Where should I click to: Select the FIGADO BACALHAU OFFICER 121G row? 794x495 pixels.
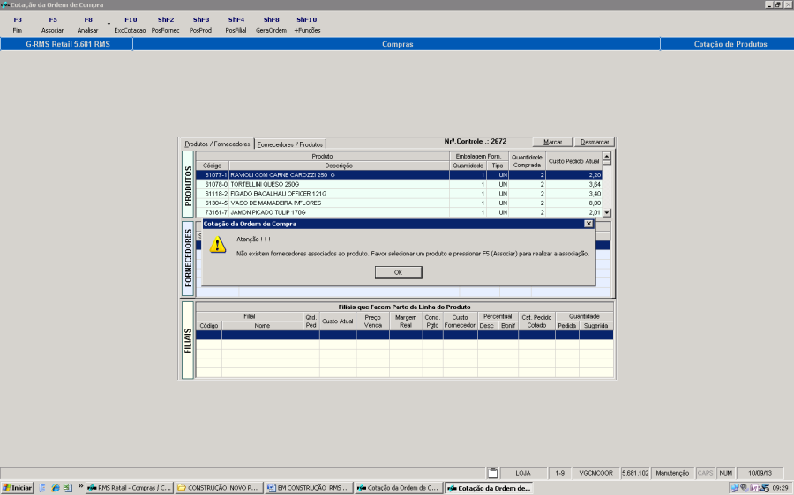point(399,194)
